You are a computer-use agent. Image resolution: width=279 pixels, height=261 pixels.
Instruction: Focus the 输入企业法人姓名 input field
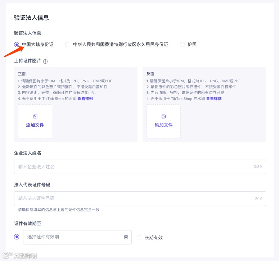click(x=140, y=167)
